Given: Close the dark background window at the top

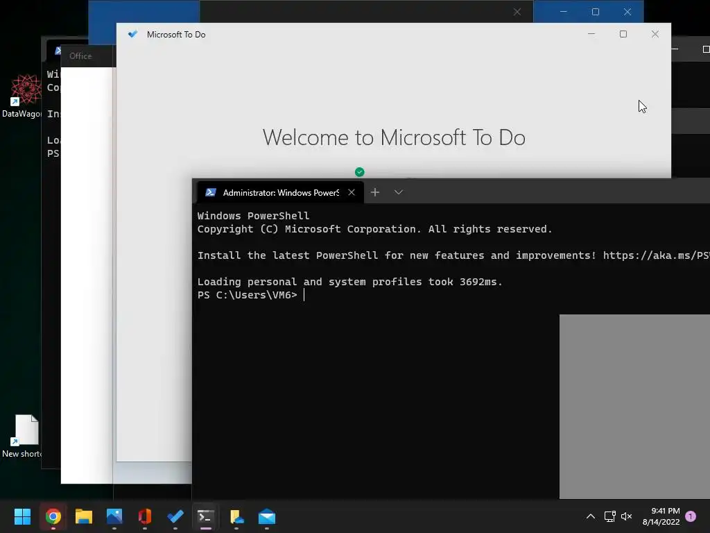Looking at the screenshot, I should 517,12.
